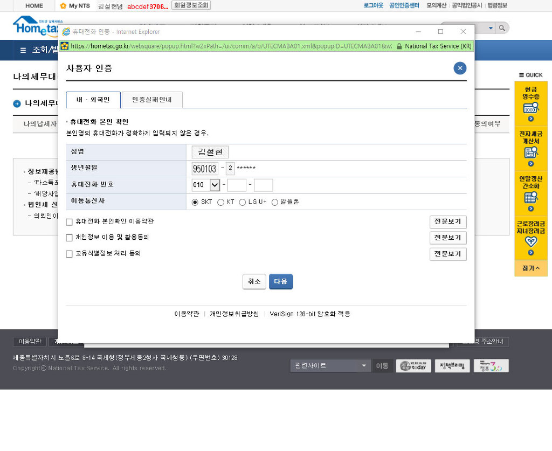Click the search magnifier icon
Image resolution: width=552 pixels, height=451 pixels.
point(502,28)
